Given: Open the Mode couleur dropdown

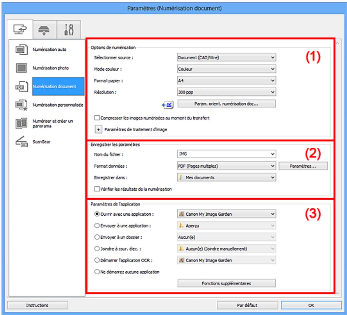Looking at the screenshot, I should coord(227,69).
